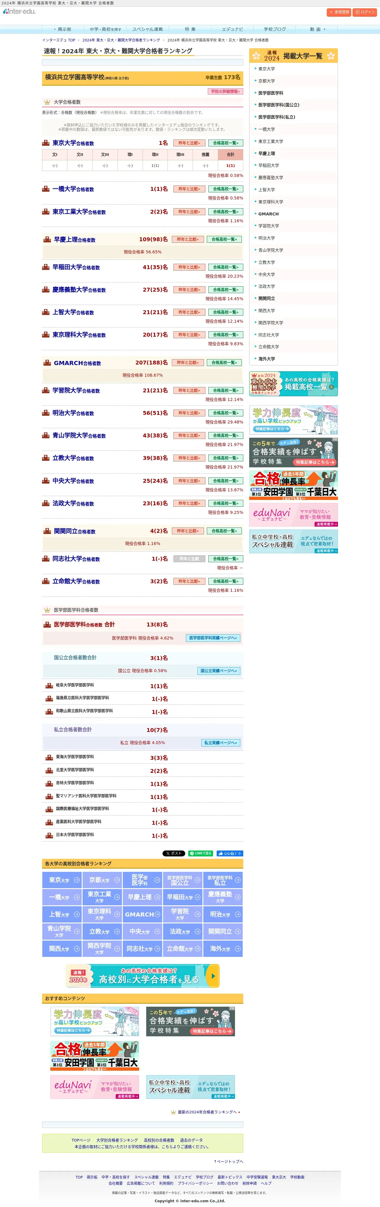Screen dimensions: 380x1207
Task: Open the 掲示板 menu
Action: coord(63,29)
